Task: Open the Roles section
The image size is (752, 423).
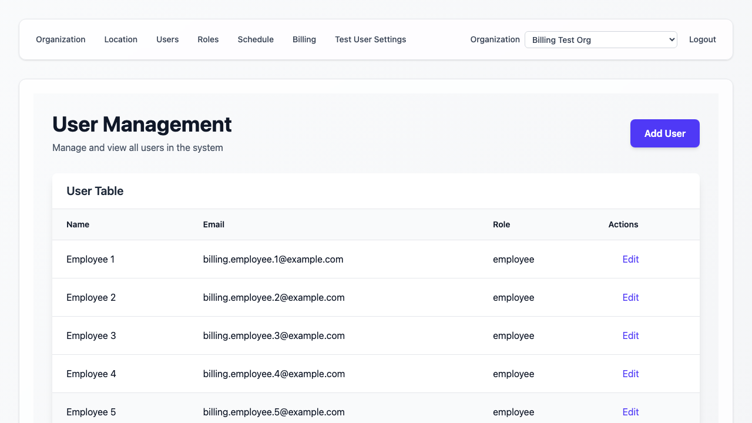Action: point(208,39)
